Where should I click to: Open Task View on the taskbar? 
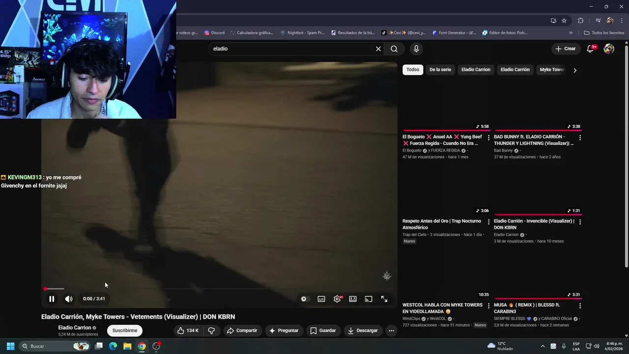coord(98,346)
